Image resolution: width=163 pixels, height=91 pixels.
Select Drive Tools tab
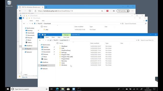pyautogui.click(x=66, y=37)
